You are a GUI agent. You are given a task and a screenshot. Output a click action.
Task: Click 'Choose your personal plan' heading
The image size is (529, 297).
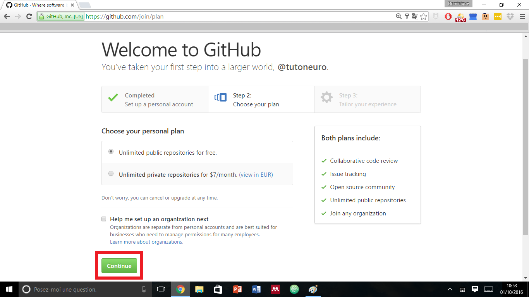pyautogui.click(x=143, y=131)
